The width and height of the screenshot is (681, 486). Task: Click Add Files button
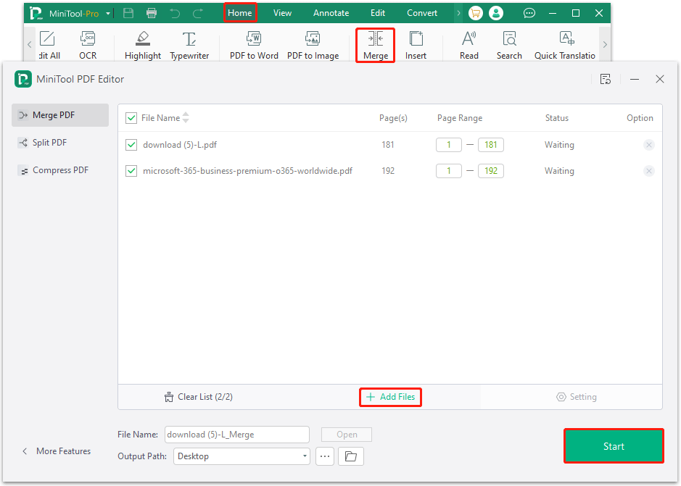390,397
